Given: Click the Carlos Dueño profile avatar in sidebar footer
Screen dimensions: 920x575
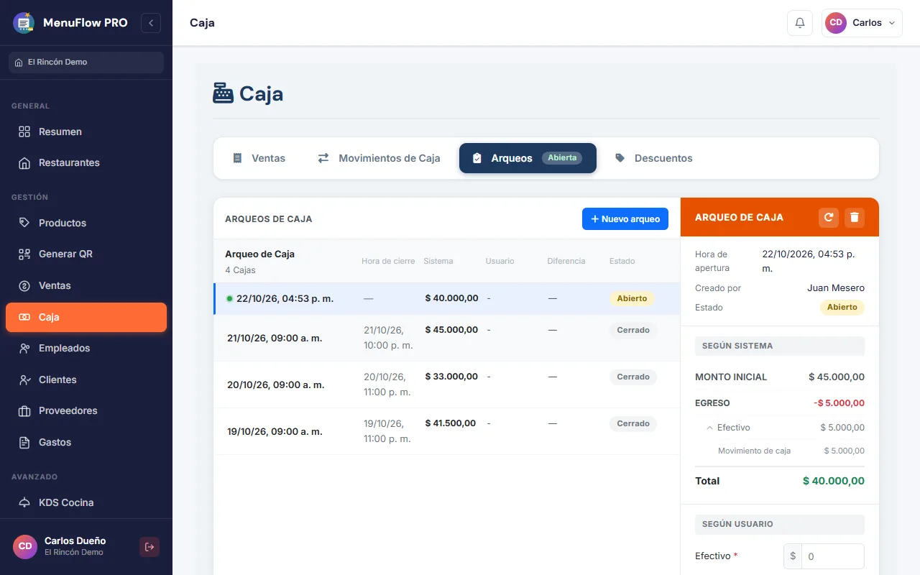Looking at the screenshot, I should 25,547.
